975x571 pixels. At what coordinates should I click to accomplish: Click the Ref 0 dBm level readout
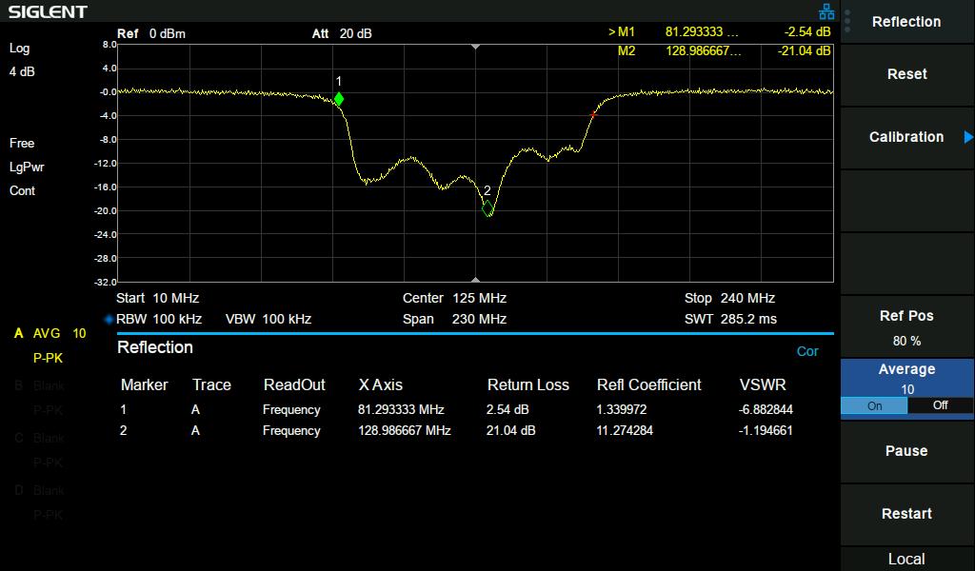click(151, 34)
